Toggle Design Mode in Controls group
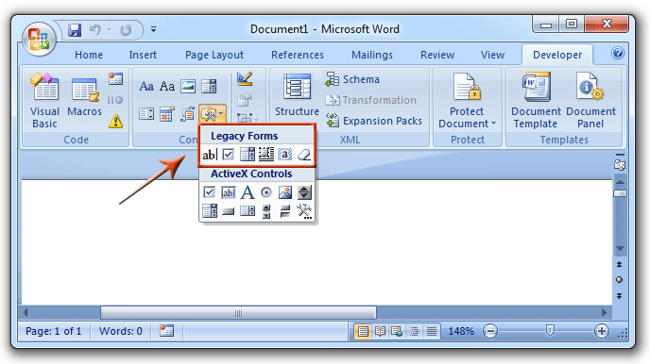650x364 pixels. [x=245, y=78]
